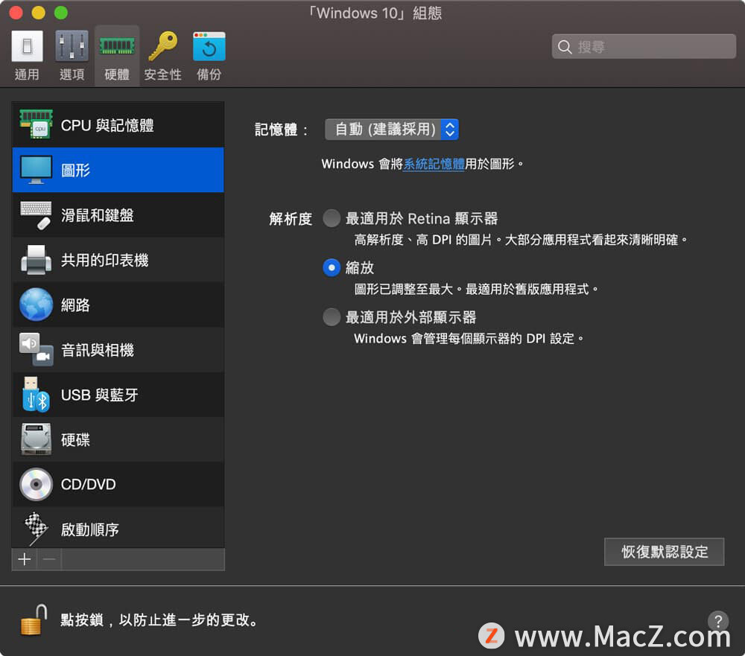Click the 網路 globe icon
This screenshot has width=745, height=656.
pyautogui.click(x=36, y=305)
